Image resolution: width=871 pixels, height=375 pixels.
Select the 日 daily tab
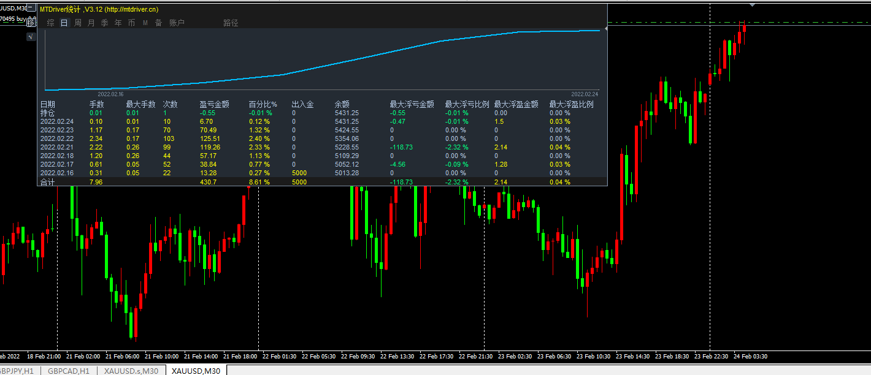tap(64, 23)
